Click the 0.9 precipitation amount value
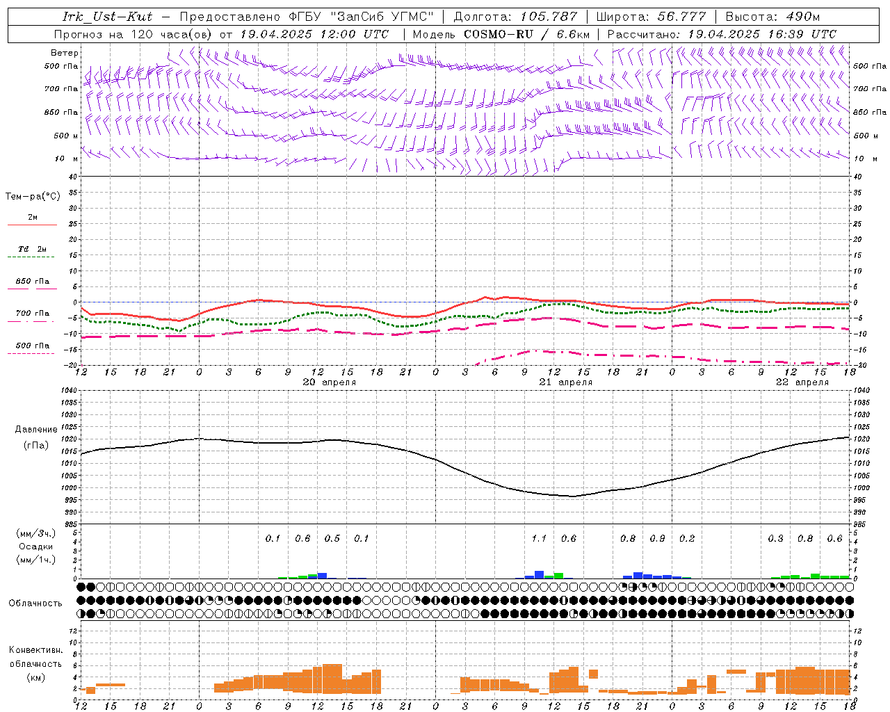Screen dimensions: 890x712 (657, 539)
